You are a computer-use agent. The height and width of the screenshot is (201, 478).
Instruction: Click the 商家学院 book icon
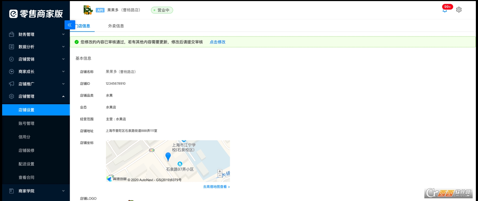(x=12, y=191)
